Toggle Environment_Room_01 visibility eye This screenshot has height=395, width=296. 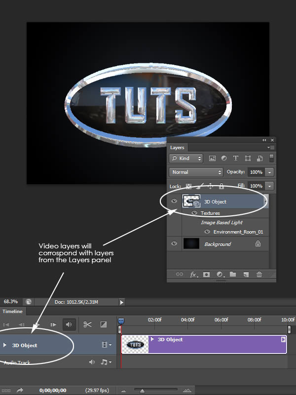(x=207, y=232)
